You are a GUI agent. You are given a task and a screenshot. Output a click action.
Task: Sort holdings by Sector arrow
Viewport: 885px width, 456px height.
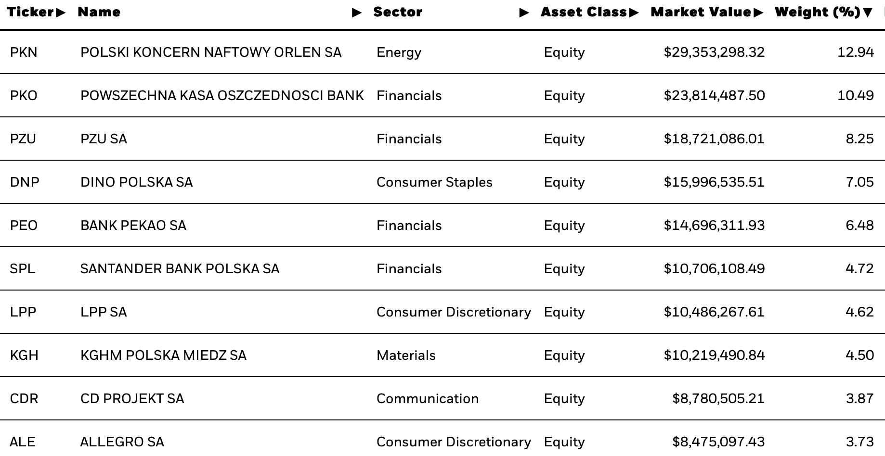click(x=524, y=13)
